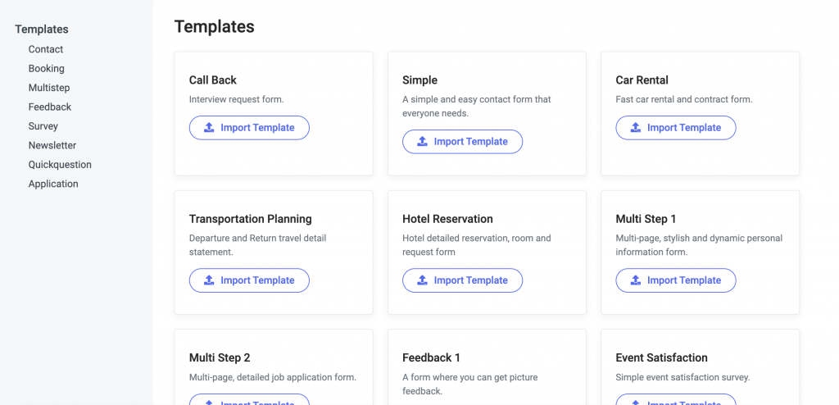The height and width of the screenshot is (405, 839).
Task: Open Feedback category in sidebar
Action: point(50,107)
